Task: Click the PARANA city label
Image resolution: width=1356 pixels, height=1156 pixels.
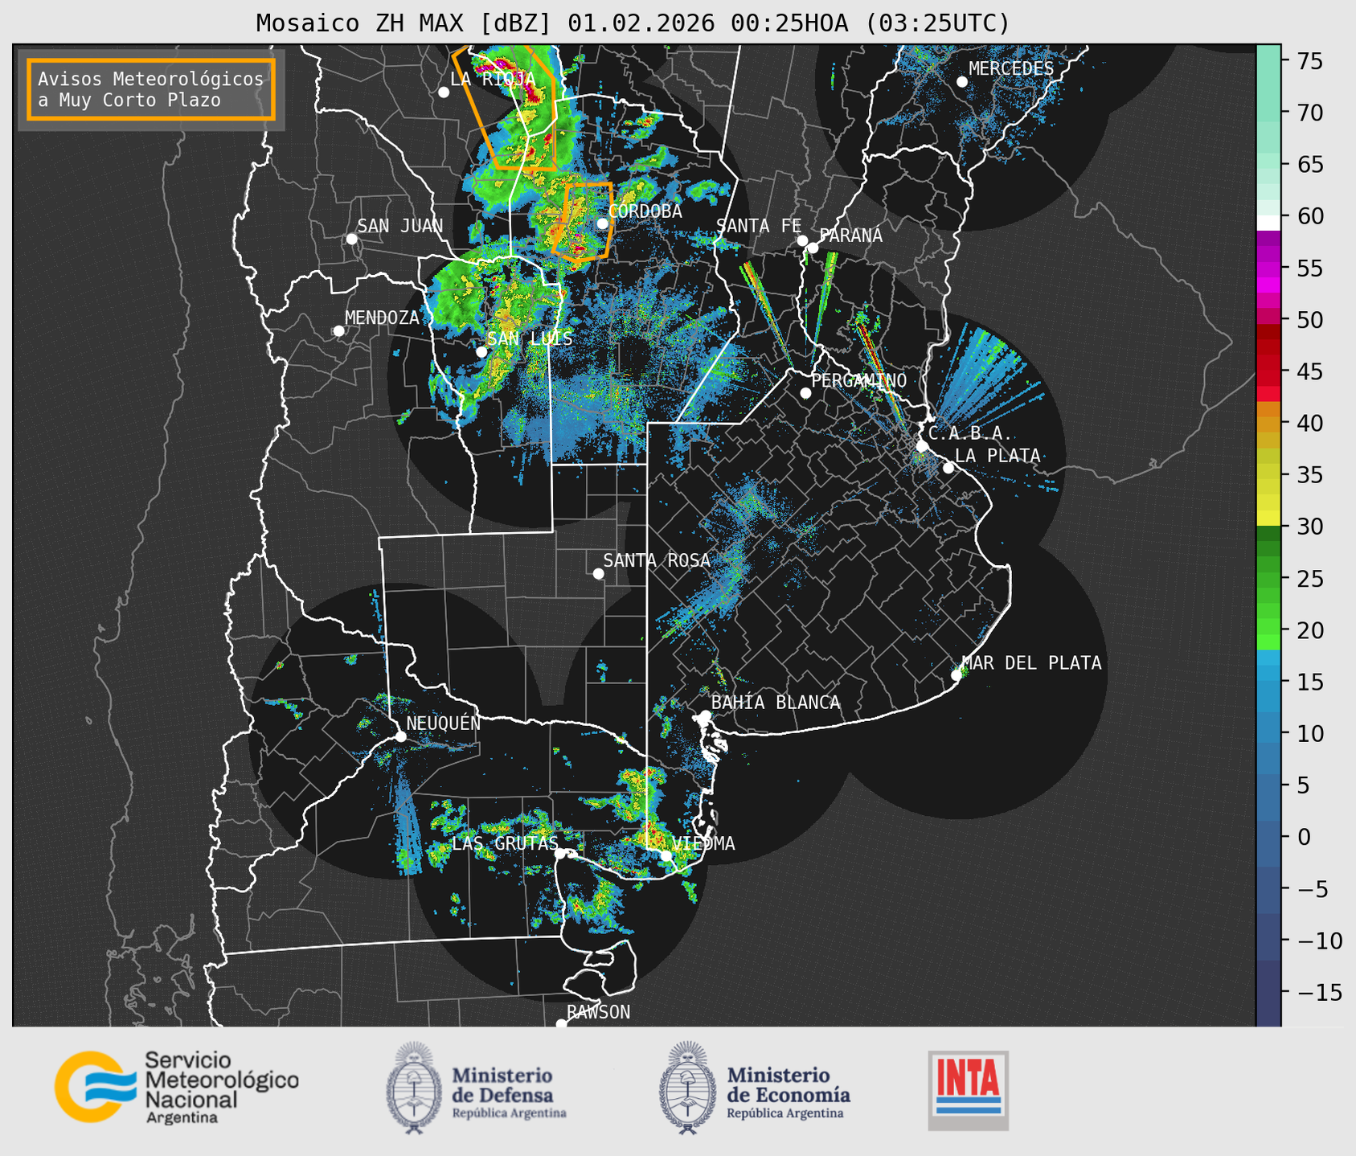Action: (x=850, y=236)
